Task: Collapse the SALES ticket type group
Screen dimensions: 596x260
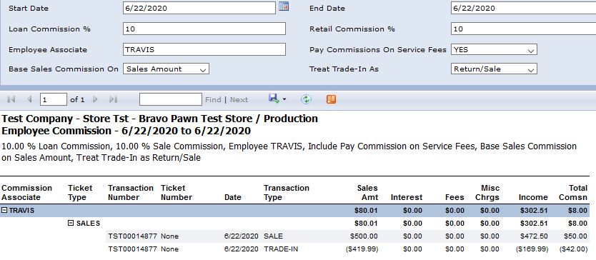Action: pyautogui.click(x=71, y=223)
